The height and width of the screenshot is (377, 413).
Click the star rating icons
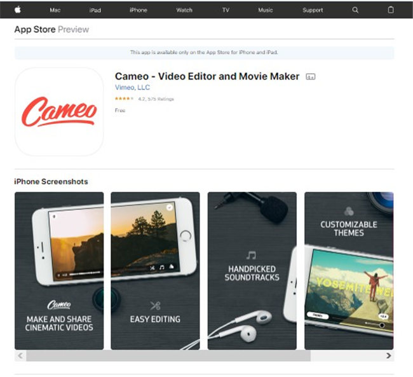click(124, 99)
